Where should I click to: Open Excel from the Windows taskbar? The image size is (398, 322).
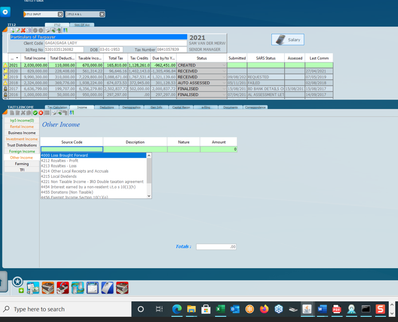pos(220,309)
